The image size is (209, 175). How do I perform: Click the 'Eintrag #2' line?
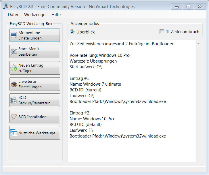point(79,113)
